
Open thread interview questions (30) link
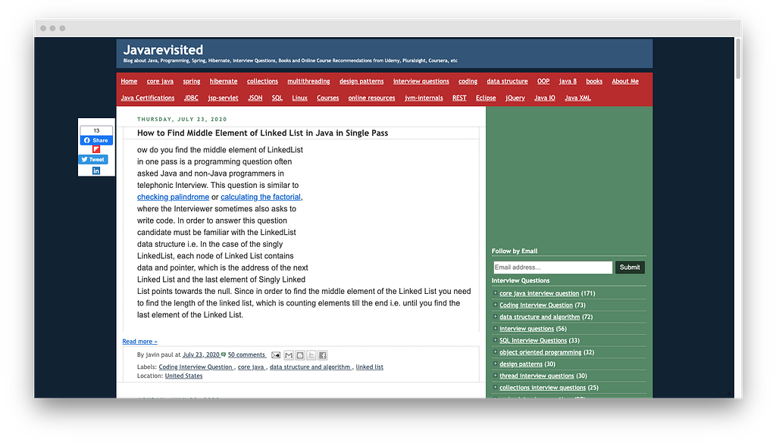coord(537,377)
